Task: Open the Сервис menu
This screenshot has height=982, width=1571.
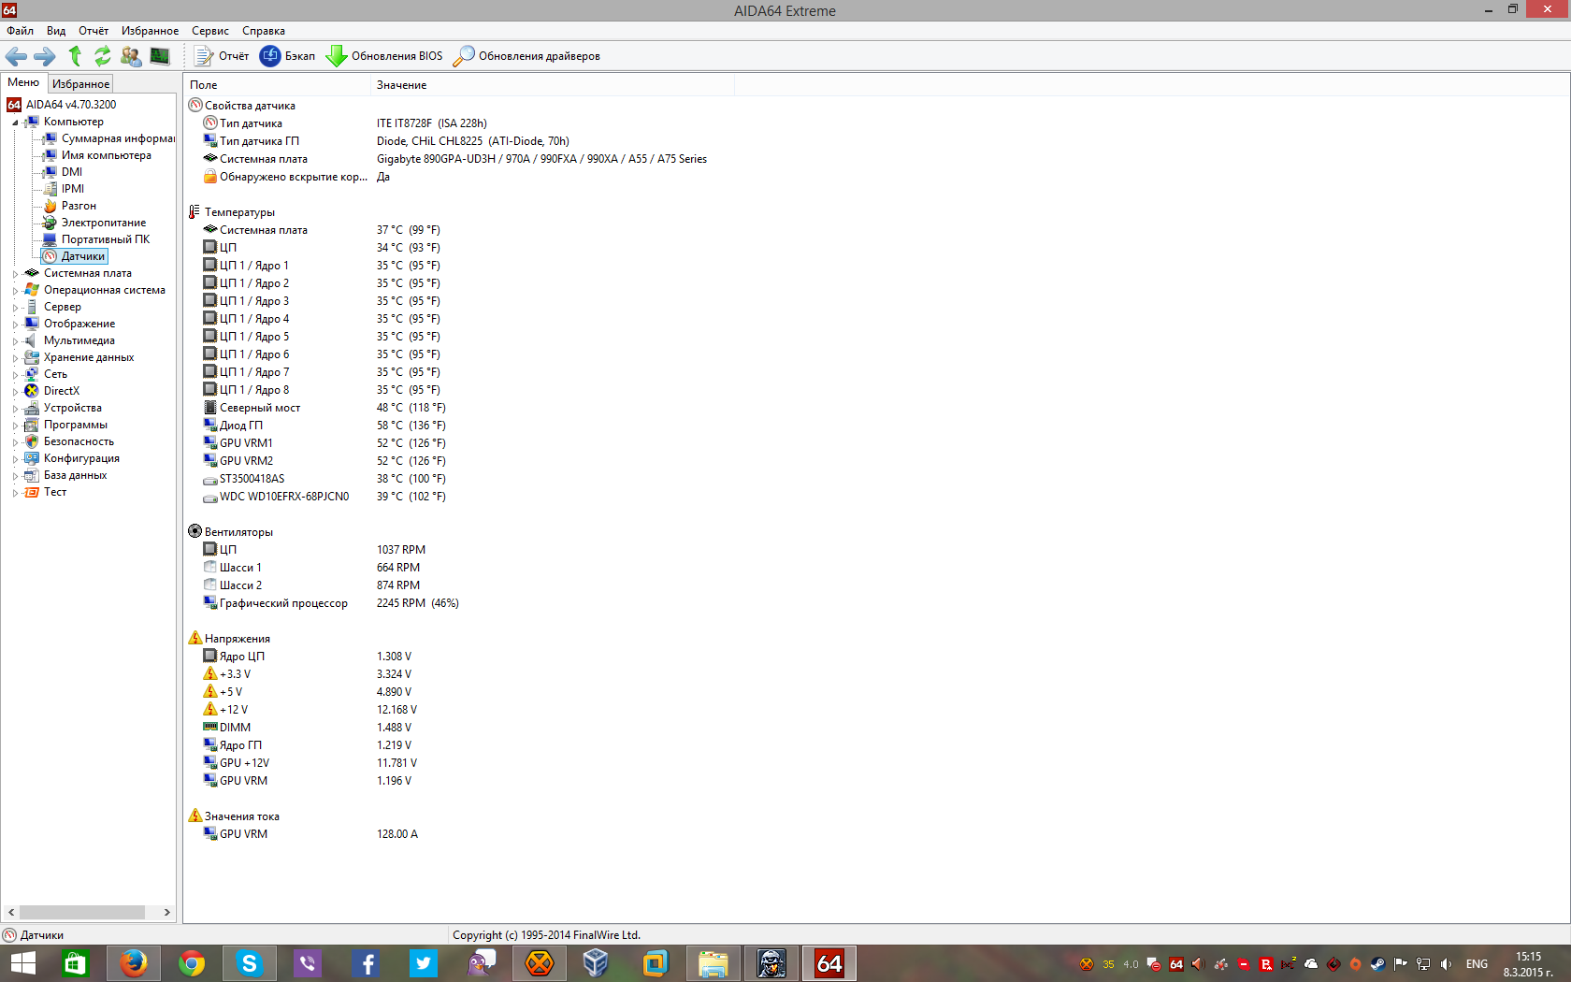Action: pyautogui.click(x=210, y=31)
